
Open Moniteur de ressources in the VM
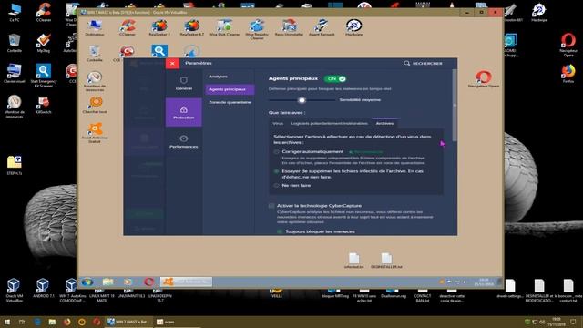(95, 81)
